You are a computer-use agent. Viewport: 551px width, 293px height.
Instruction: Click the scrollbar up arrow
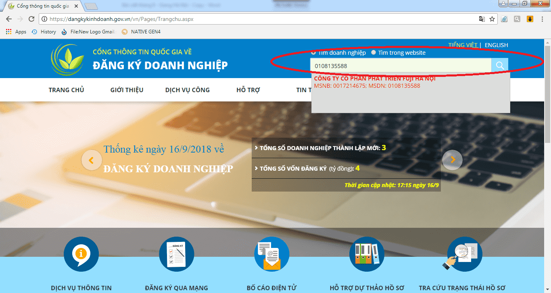point(547,42)
